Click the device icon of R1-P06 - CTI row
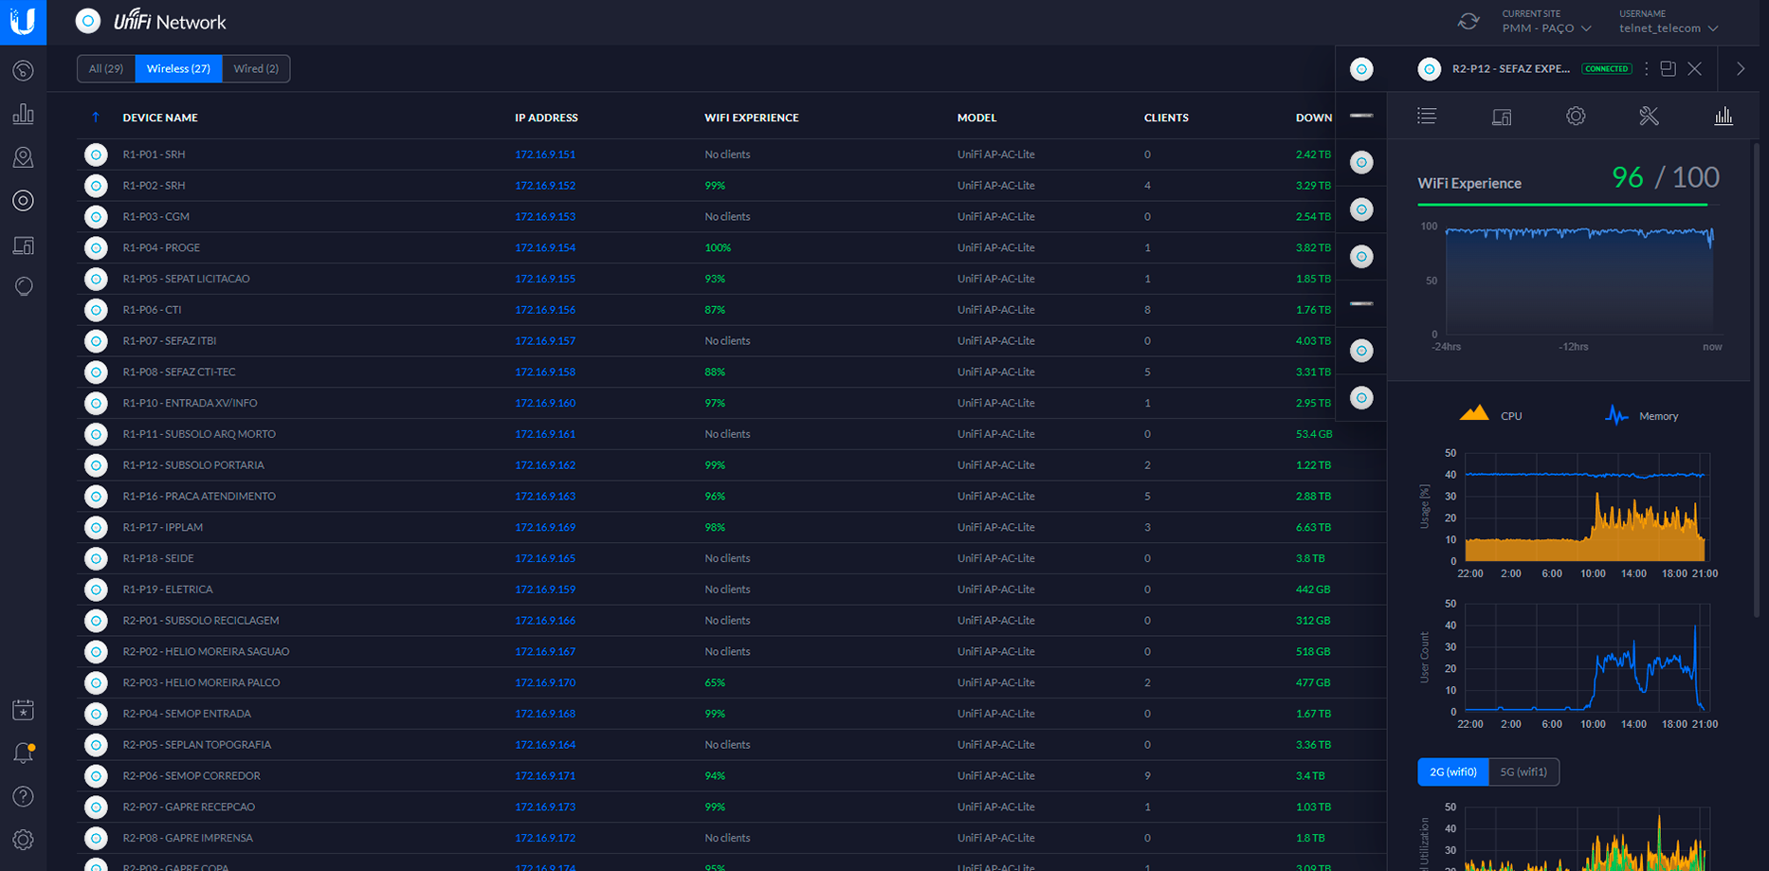Image resolution: width=1769 pixels, height=871 pixels. pyautogui.click(x=96, y=310)
